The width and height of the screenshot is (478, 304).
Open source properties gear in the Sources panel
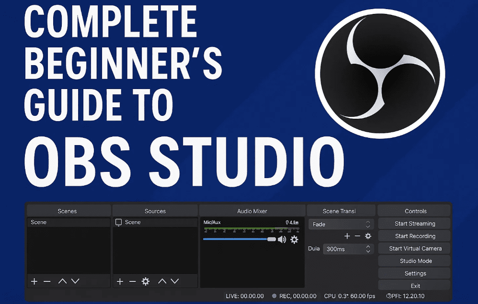[146, 281]
